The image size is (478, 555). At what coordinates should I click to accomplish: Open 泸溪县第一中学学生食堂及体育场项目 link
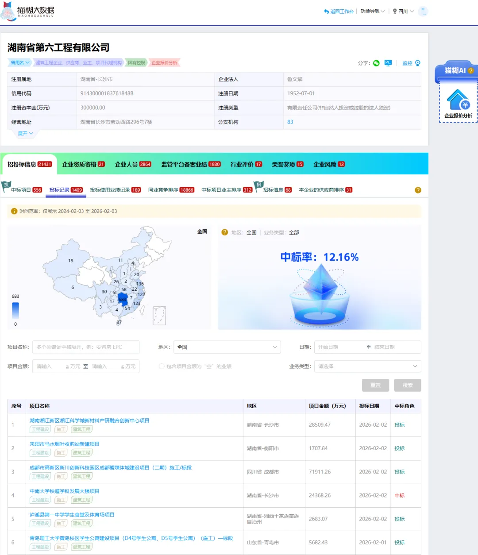tap(72, 515)
